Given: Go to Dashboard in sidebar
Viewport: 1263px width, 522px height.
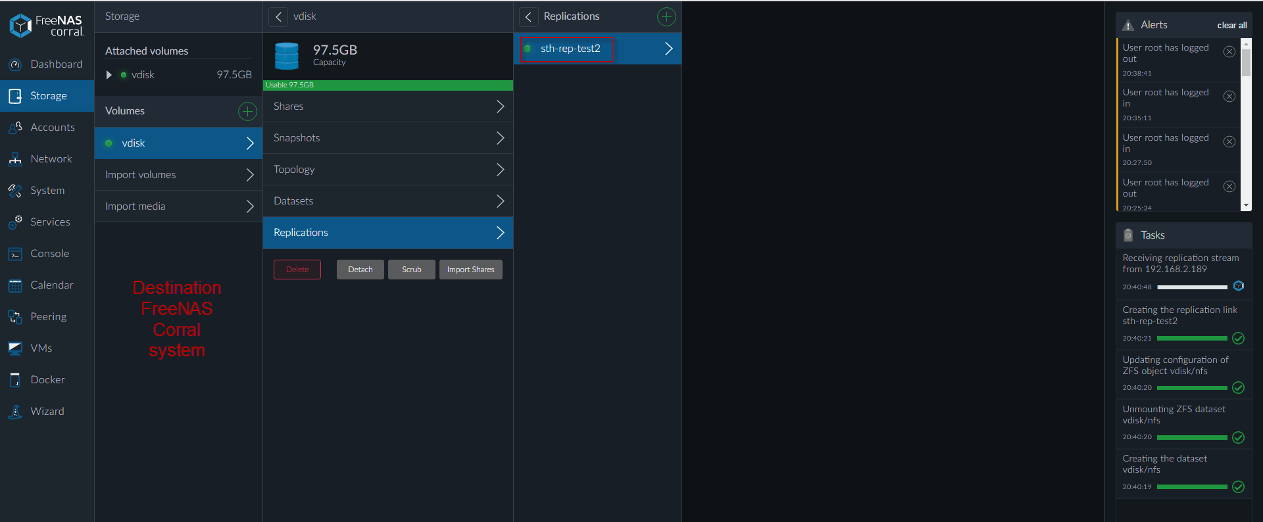Looking at the screenshot, I should pos(56,64).
